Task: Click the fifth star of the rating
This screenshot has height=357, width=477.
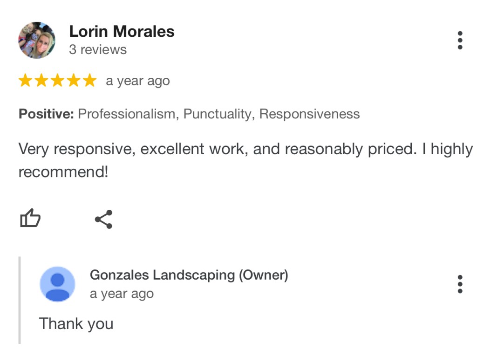Action: click(89, 81)
